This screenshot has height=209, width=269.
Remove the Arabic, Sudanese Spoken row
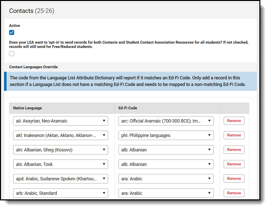234,178
